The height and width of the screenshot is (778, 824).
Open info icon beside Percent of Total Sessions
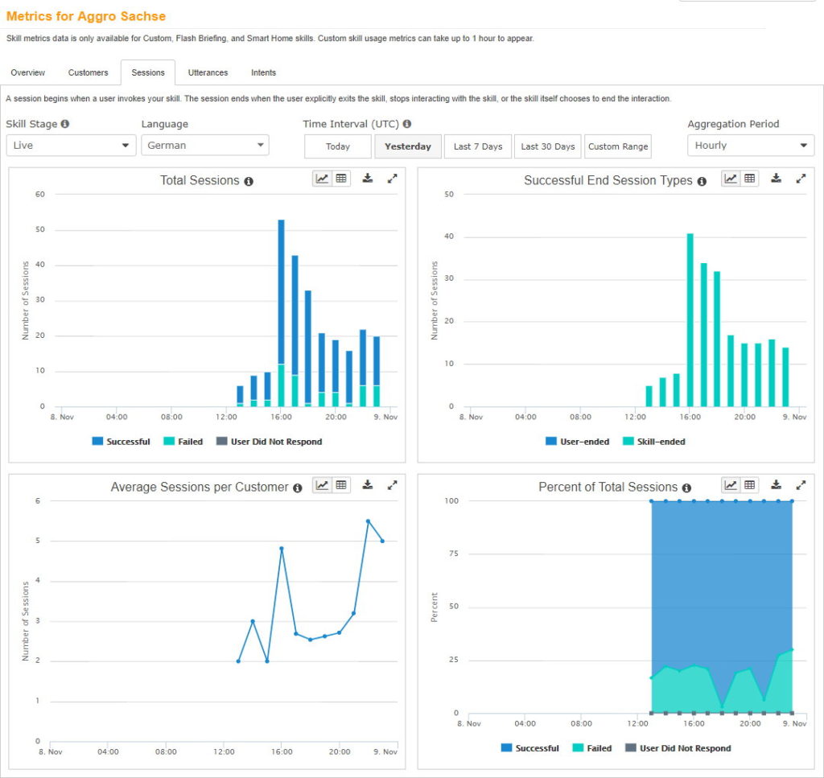686,488
